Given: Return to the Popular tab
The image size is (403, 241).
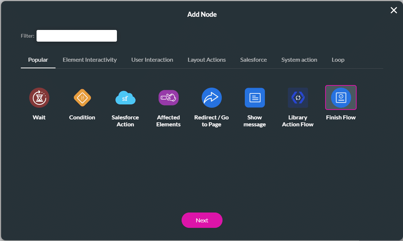Looking at the screenshot, I should click(38, 60).
